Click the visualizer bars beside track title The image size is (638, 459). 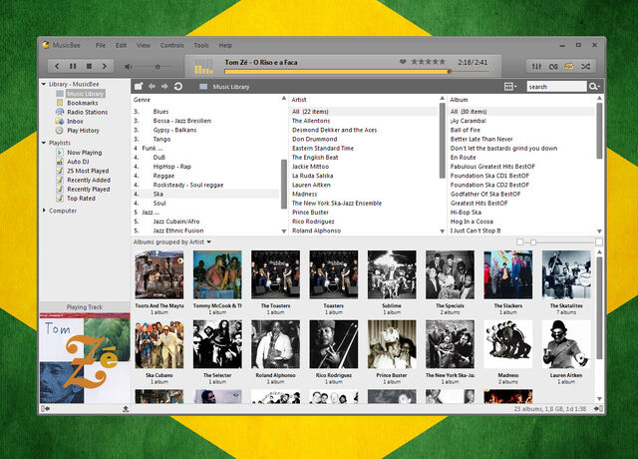pyautogui.click(x=203, y=67)
